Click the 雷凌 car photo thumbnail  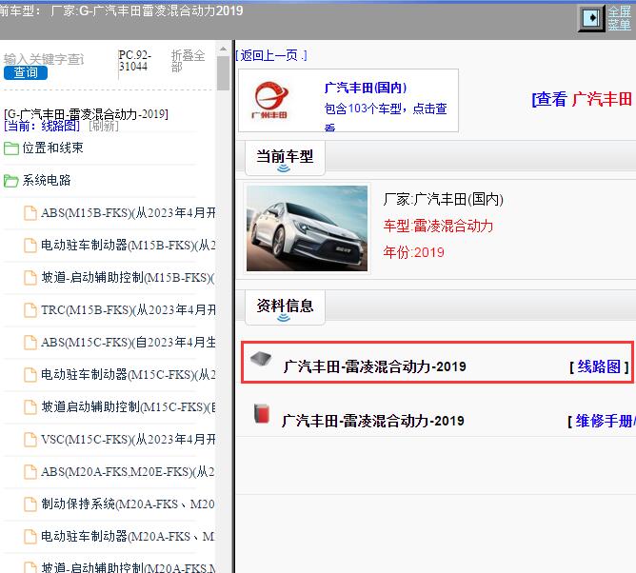(307, 228)
